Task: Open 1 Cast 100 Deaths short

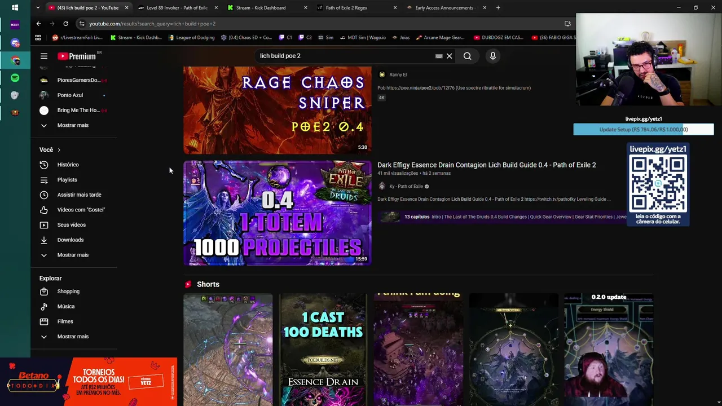Action: tap(323, 350)
